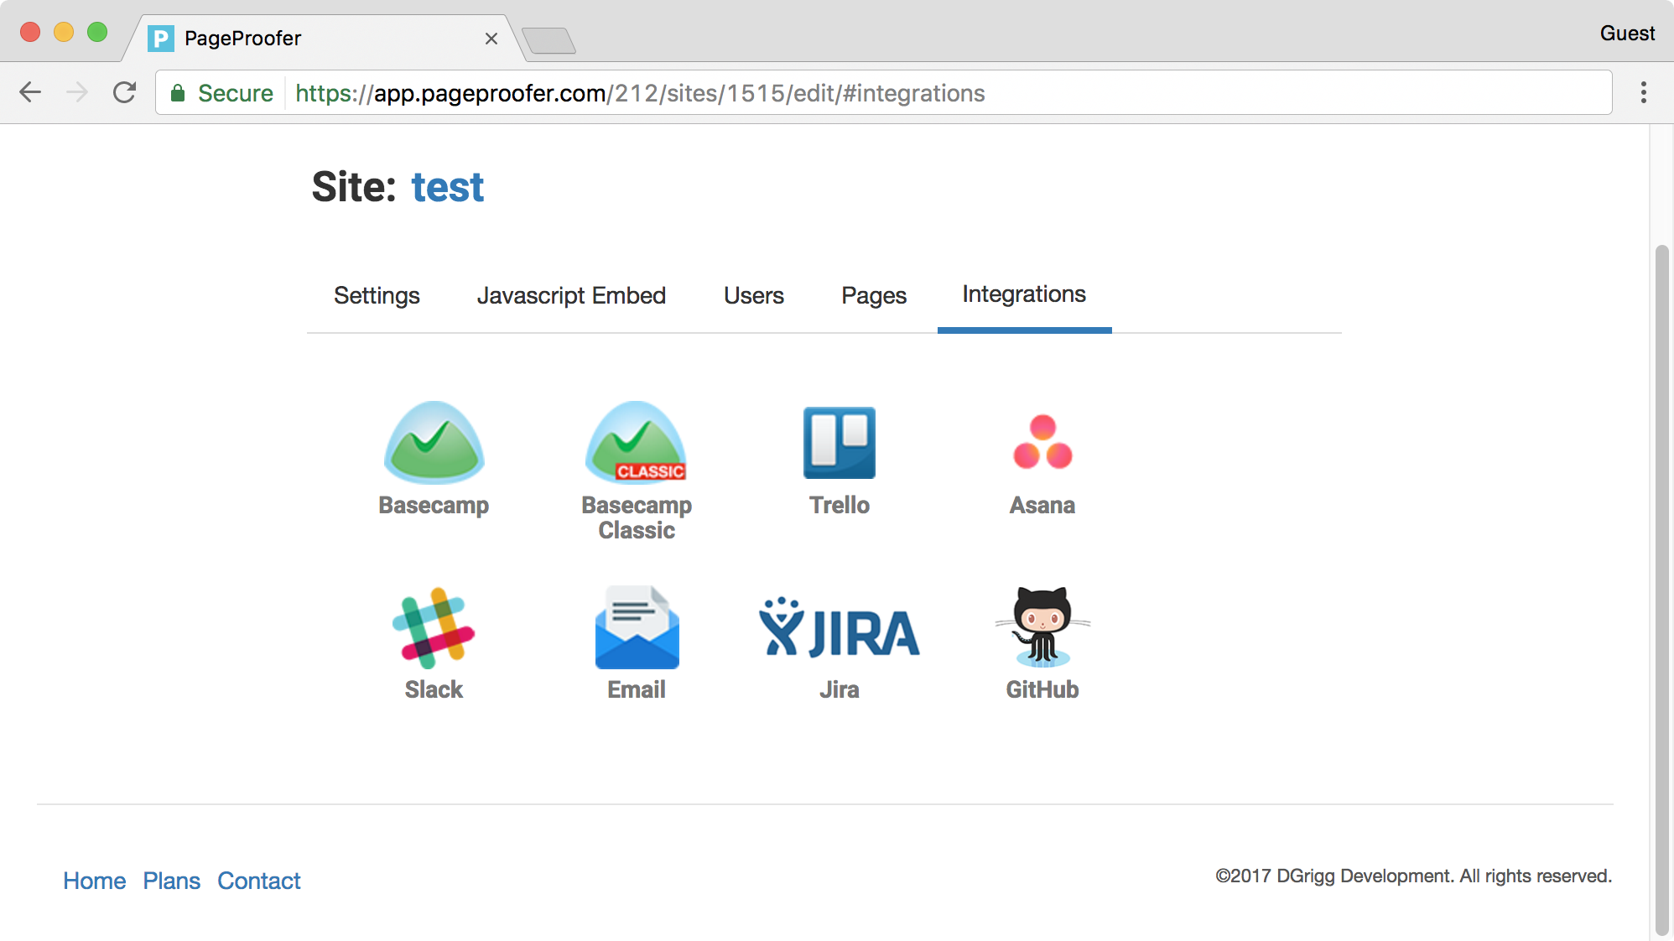This screenshot has height=941, width=1674.
Task: Switch to the Settings tab
Action: pos(377,295)
